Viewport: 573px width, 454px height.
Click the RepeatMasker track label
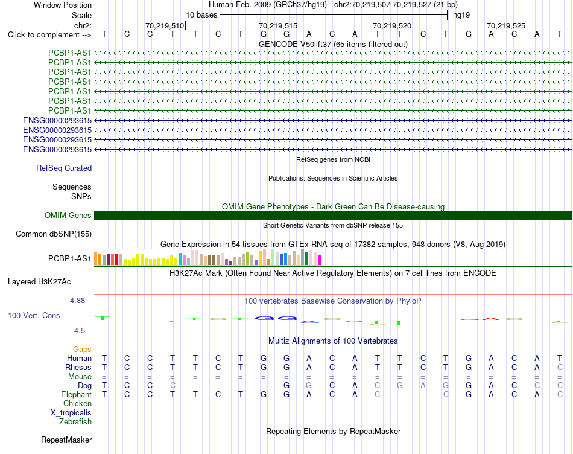66,440
